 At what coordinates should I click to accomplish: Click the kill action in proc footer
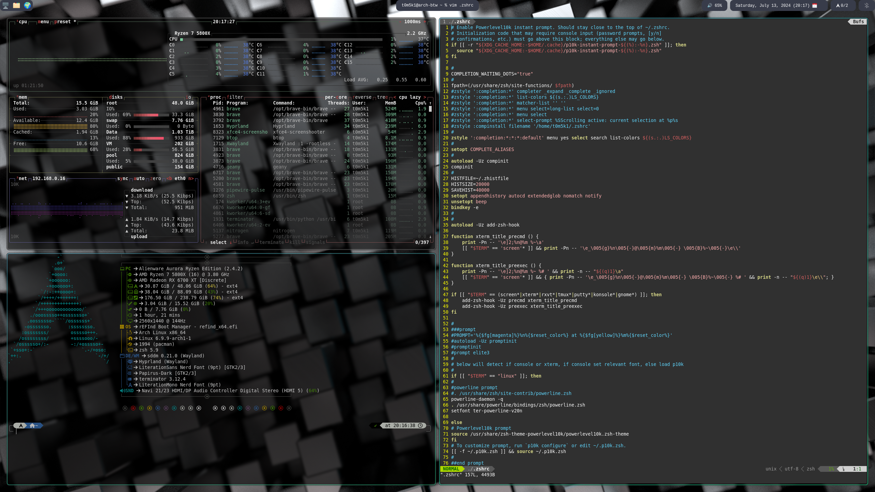tap(295, 242)
